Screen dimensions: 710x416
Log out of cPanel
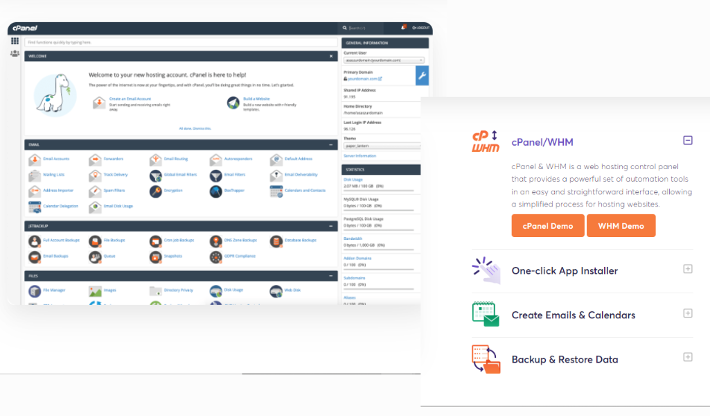420,28
